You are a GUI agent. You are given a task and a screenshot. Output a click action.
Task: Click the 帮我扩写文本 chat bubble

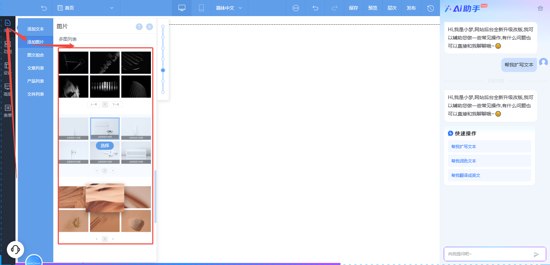click(x=519, y=65)
